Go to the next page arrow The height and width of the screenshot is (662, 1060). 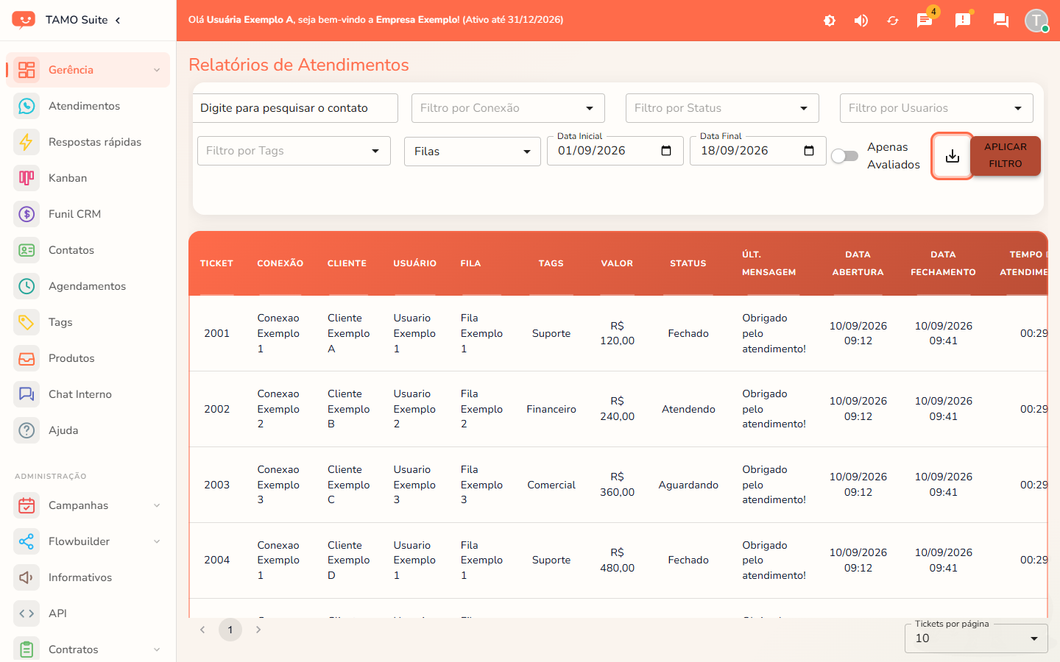pyautogui.click(x=258, y=630)
